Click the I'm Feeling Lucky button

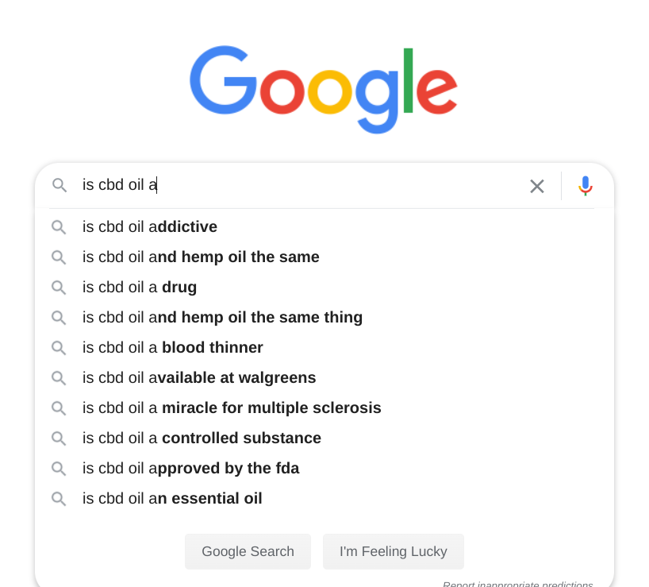[x=394, y=552]
